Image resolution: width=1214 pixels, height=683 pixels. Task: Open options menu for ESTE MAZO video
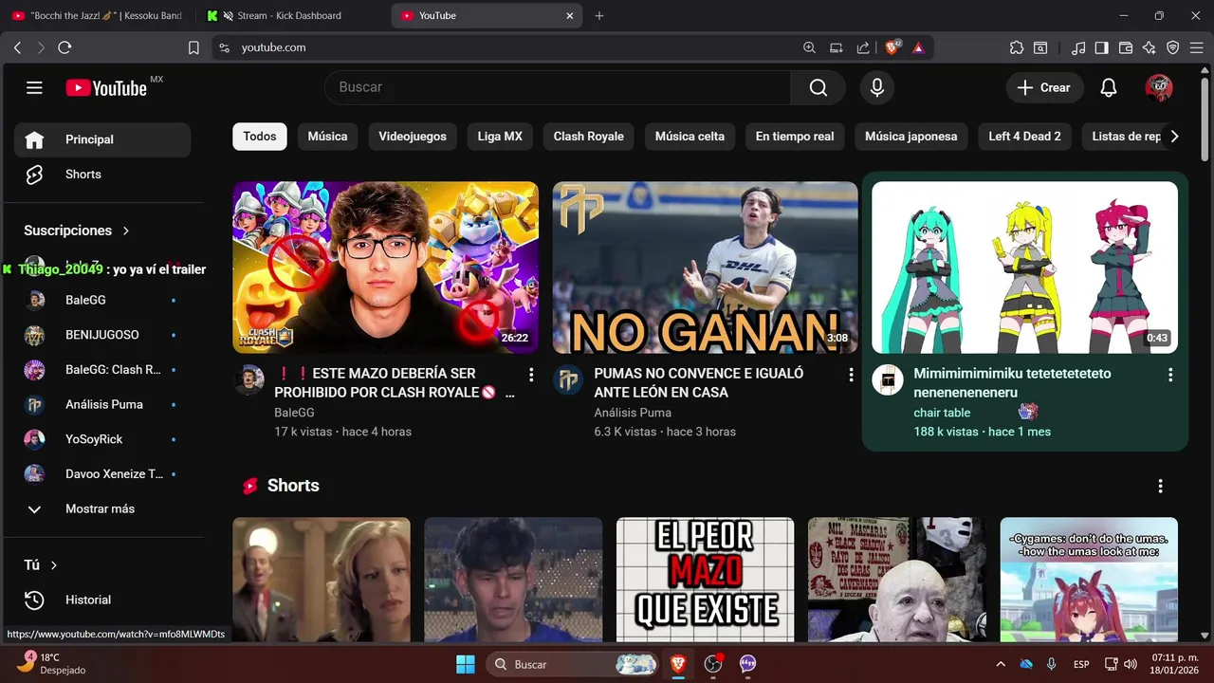(531, 375)
